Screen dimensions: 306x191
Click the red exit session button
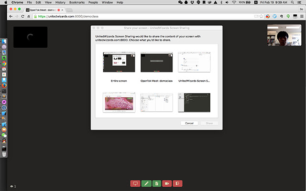tap(177, 183)
